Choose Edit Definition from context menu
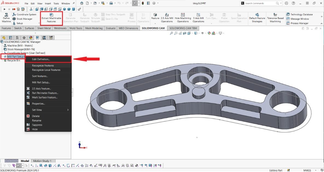The width and height of the screenshot is (324, 172). pyautogui.click(x=41, y=59)
